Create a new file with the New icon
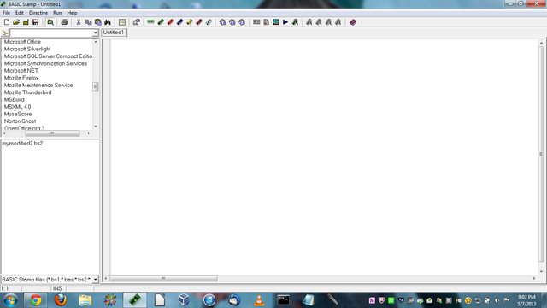 tap(7, 22)
